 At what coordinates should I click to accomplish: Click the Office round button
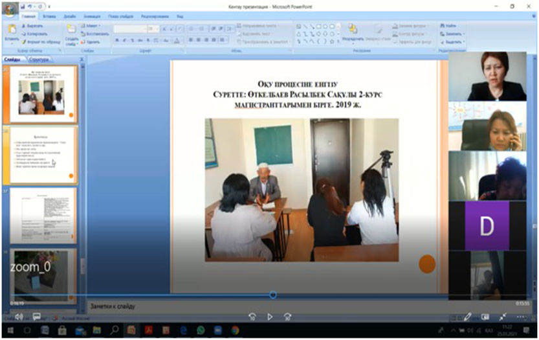click(x=10, y=10)
